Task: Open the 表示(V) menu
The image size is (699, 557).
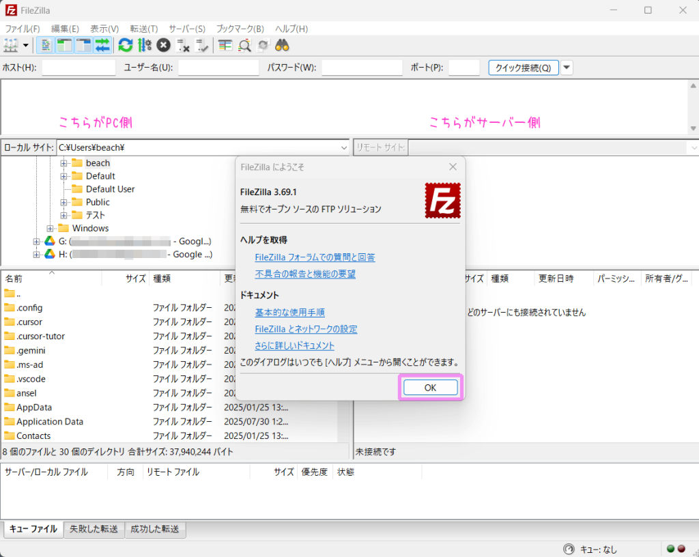Action: [104, 29]
